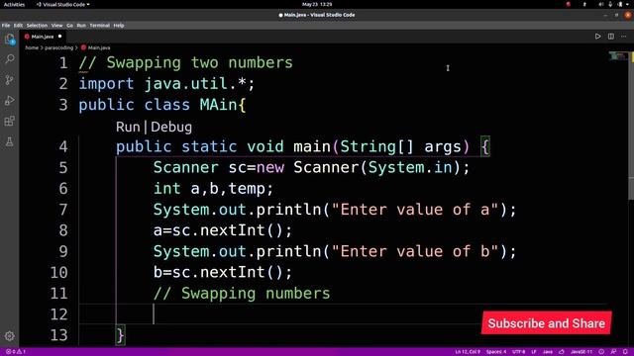Open the Run menu
Viewport: 634px width, 356px height.
[81, 26]
